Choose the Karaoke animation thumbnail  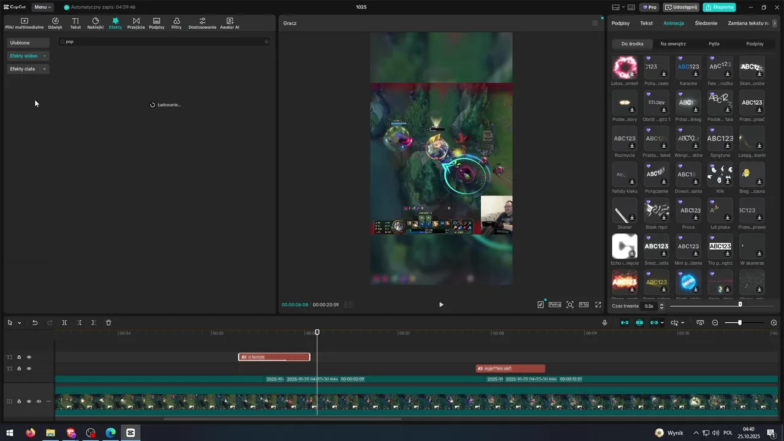688,67
